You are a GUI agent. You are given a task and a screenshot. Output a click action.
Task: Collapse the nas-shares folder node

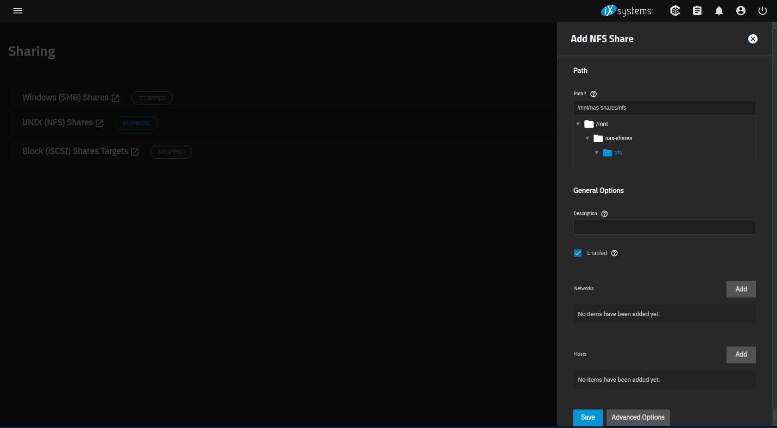(x=587, y=138)
